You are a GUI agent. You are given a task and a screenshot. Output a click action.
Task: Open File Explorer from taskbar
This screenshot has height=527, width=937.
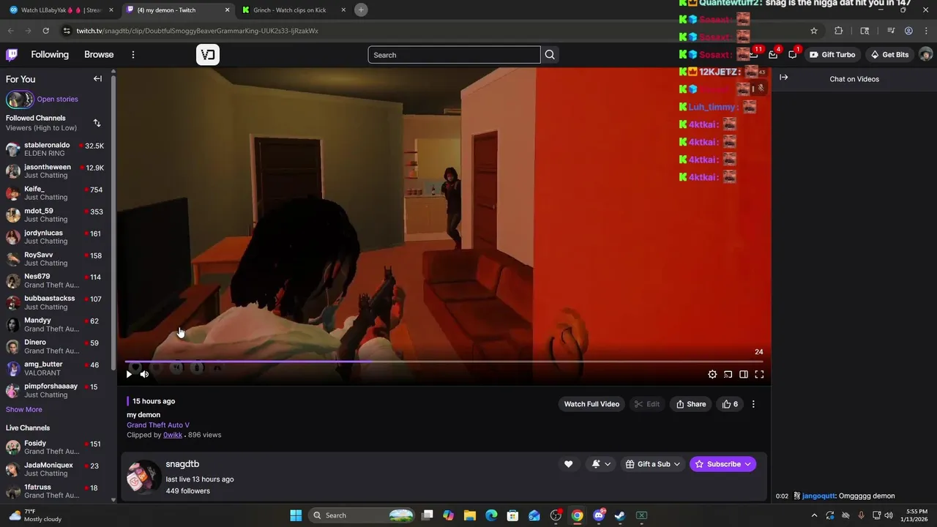470,515
